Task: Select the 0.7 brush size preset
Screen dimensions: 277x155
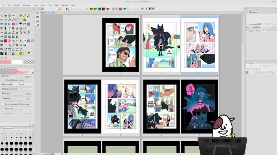Action: [x=2, y=132]
